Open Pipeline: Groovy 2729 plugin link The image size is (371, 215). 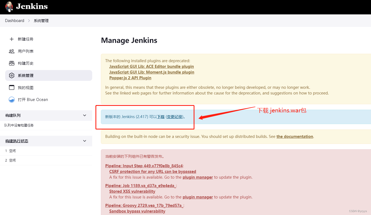coord(144,205)
